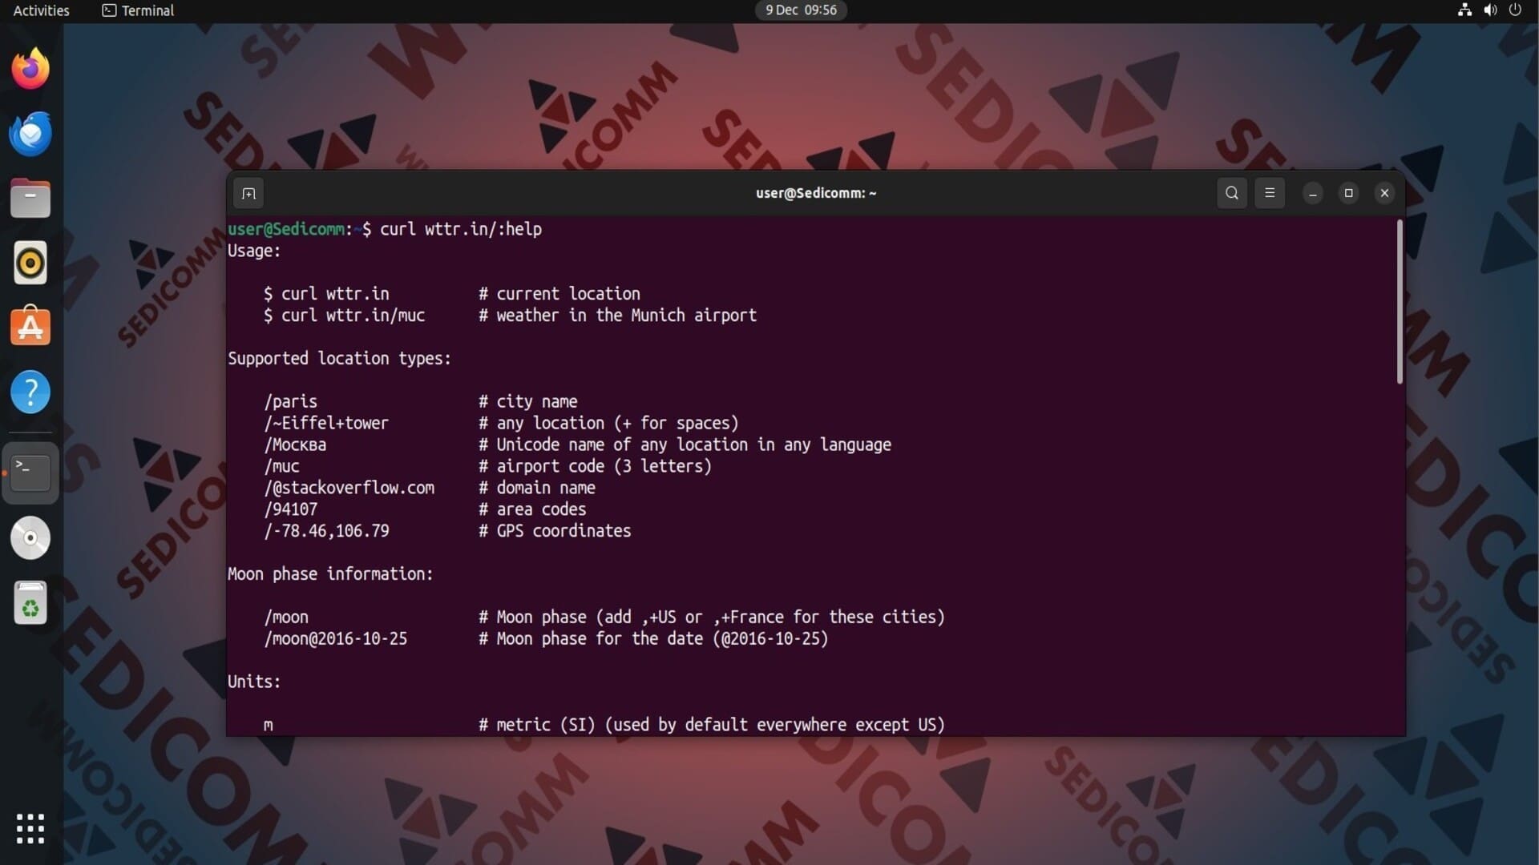Screen dimensions: 1539x865
Task: Launch Thunderbird mail from the dock
Action: point(30,133)
